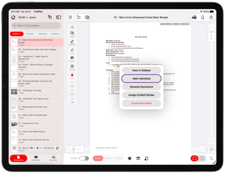The image size is (225, 174).
Task: Choose View in Sidebar
Action: click(141, 70)
